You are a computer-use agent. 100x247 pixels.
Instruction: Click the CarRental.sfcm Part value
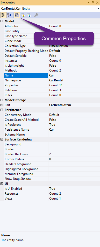pyautogui.click(x=74, y=105)
